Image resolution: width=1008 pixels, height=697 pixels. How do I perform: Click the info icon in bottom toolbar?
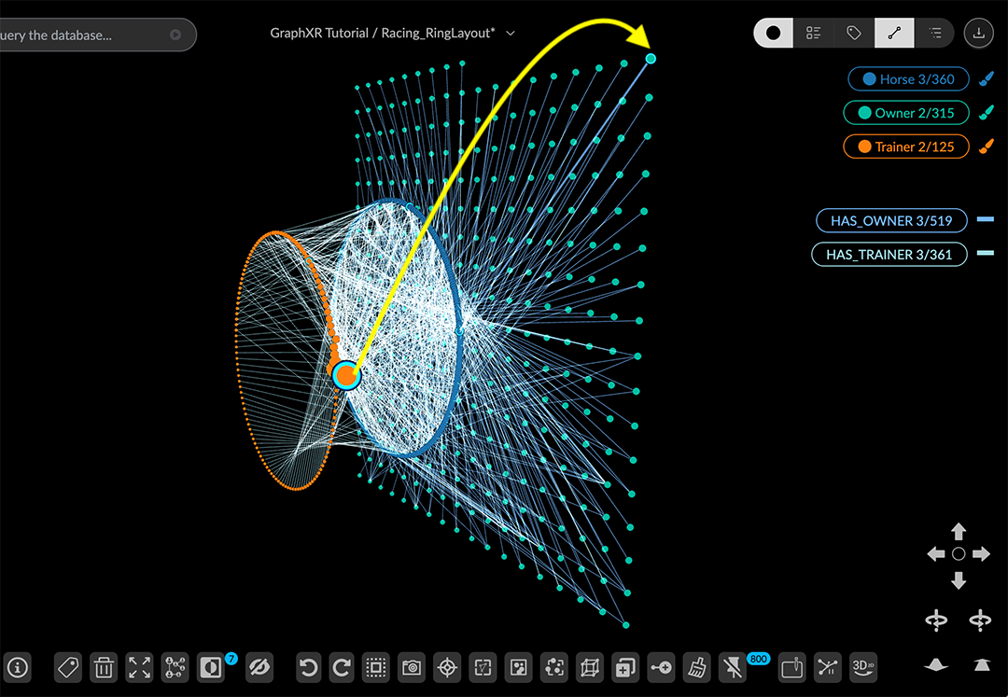point(18,667)
